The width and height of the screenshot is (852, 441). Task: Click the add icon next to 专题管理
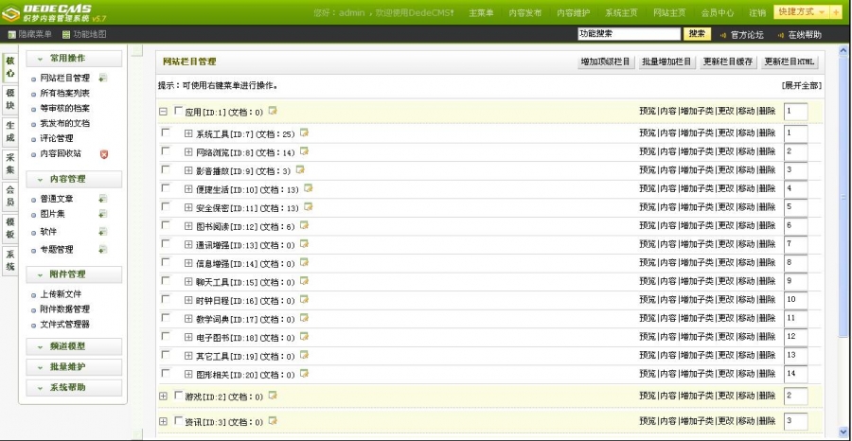point(103,249)
